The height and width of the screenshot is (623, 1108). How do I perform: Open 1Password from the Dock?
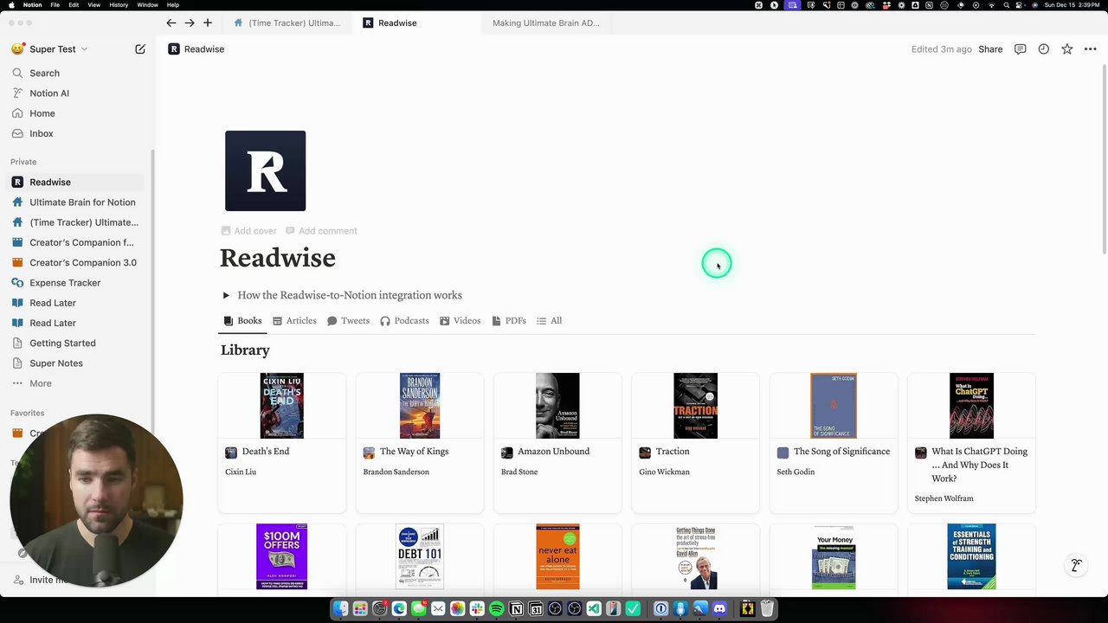[661, 609]
